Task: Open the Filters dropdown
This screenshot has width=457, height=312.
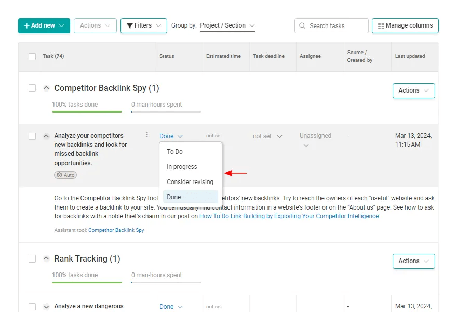Action: tap(144, 25)
